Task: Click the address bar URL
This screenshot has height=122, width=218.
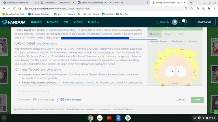Action: (59, 9)
